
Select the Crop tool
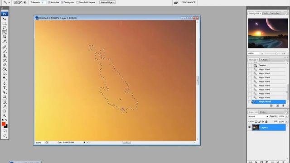pos(5,37)
